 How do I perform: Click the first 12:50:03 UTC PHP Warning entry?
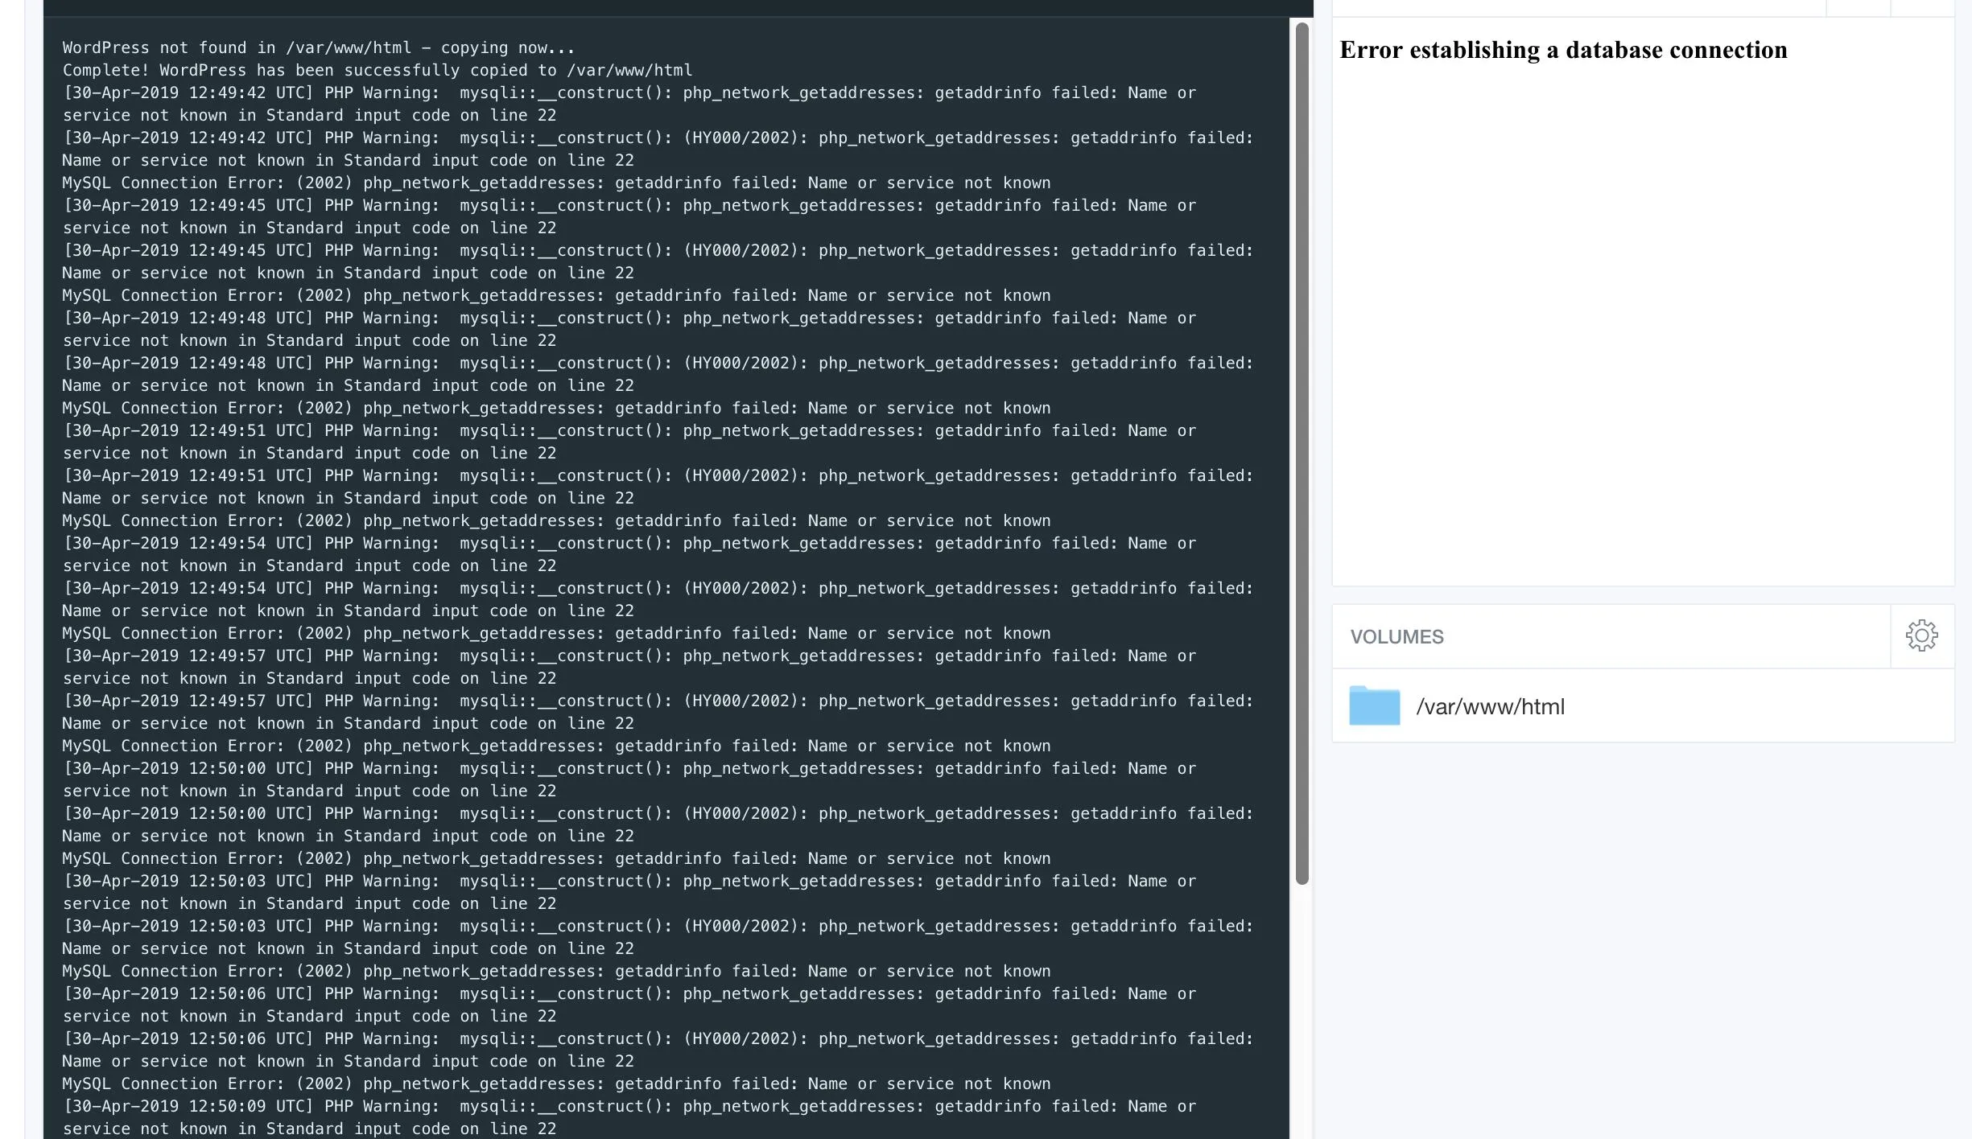tap(628, 881)
